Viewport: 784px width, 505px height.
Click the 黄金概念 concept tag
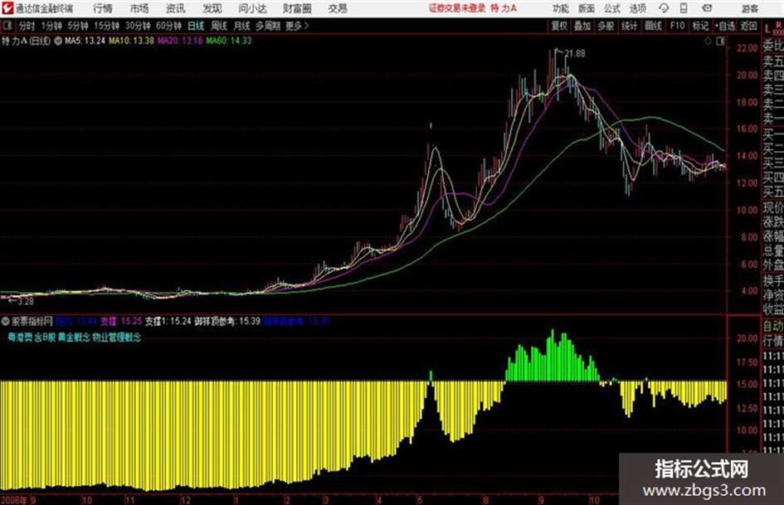coord(74,337)
